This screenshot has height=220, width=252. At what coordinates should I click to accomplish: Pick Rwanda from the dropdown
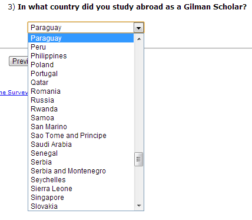(x=81, y=109)
